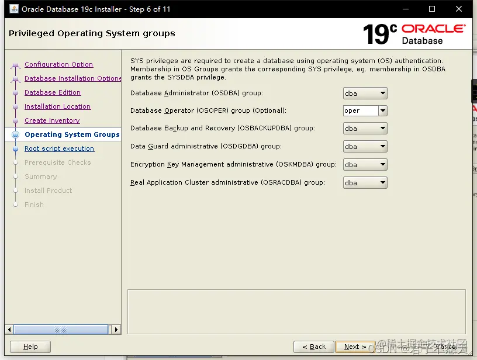Image resolution: width=477 pixels, height=360 pixels.
Task: Click the Next button
Action: (355, 347)
